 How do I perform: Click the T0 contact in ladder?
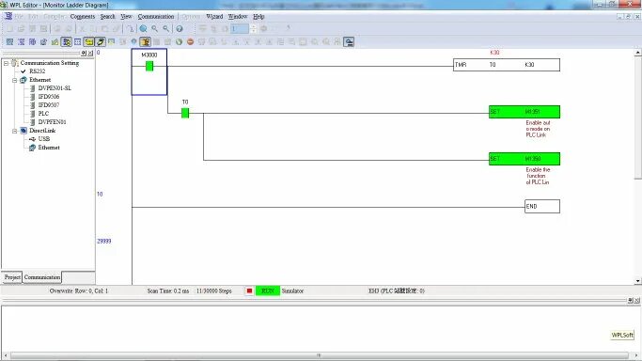(185, 113)
